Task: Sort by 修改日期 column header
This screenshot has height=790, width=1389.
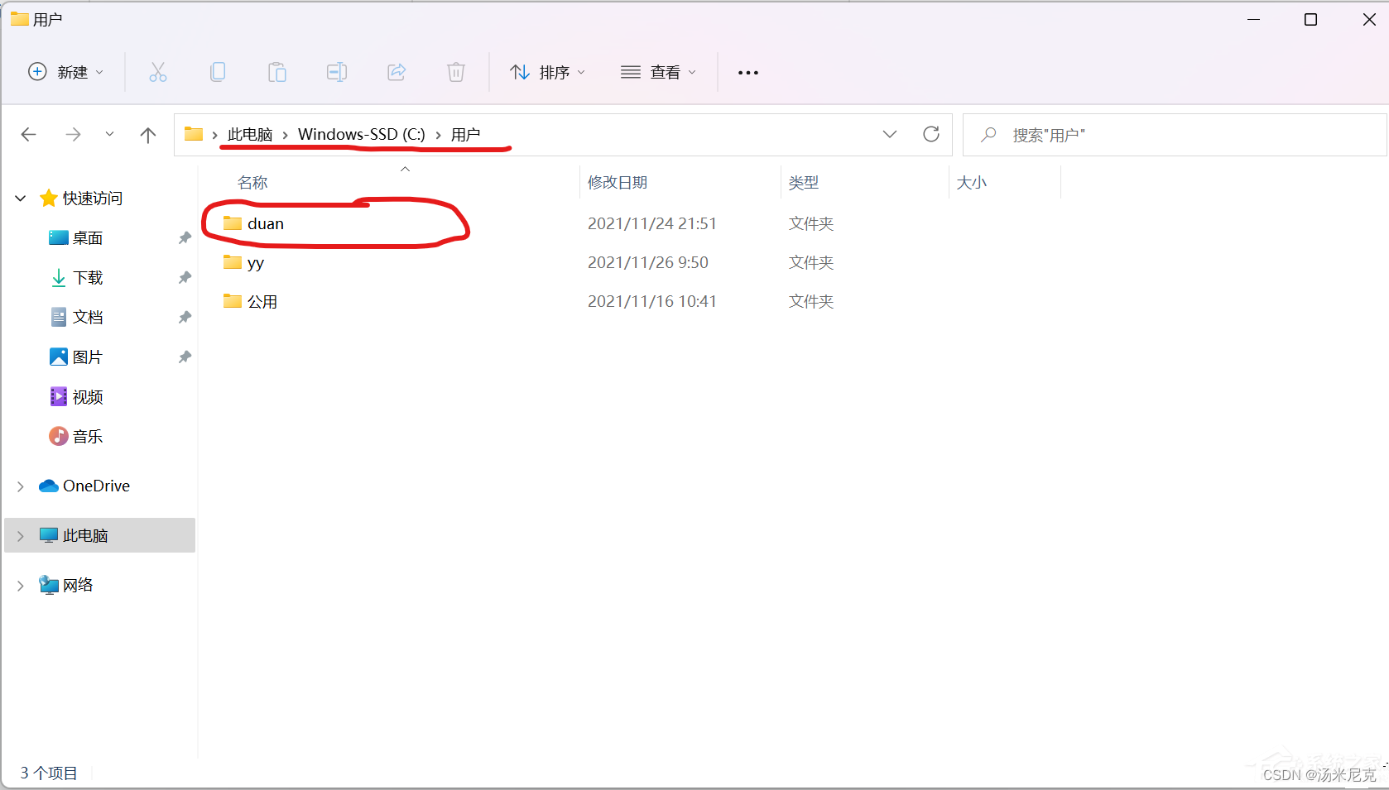Action: point(618,183)
